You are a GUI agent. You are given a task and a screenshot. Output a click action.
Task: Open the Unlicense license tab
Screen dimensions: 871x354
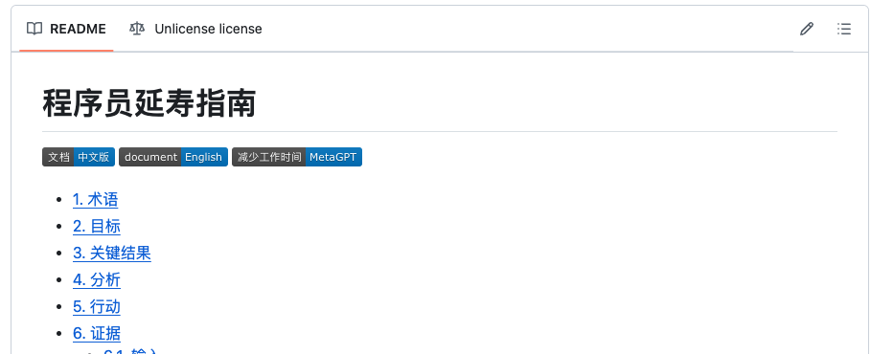click(x=195, y=29)
